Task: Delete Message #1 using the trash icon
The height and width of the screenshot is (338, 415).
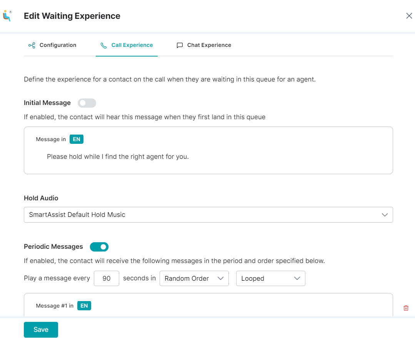Action: click(x=406, y=308)
